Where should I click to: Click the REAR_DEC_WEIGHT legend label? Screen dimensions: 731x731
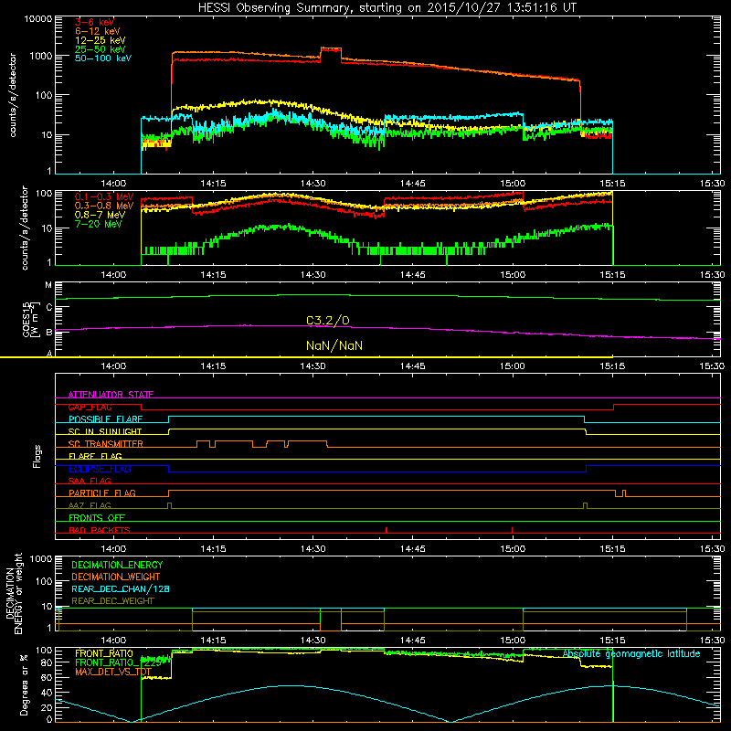pos(112,601)
